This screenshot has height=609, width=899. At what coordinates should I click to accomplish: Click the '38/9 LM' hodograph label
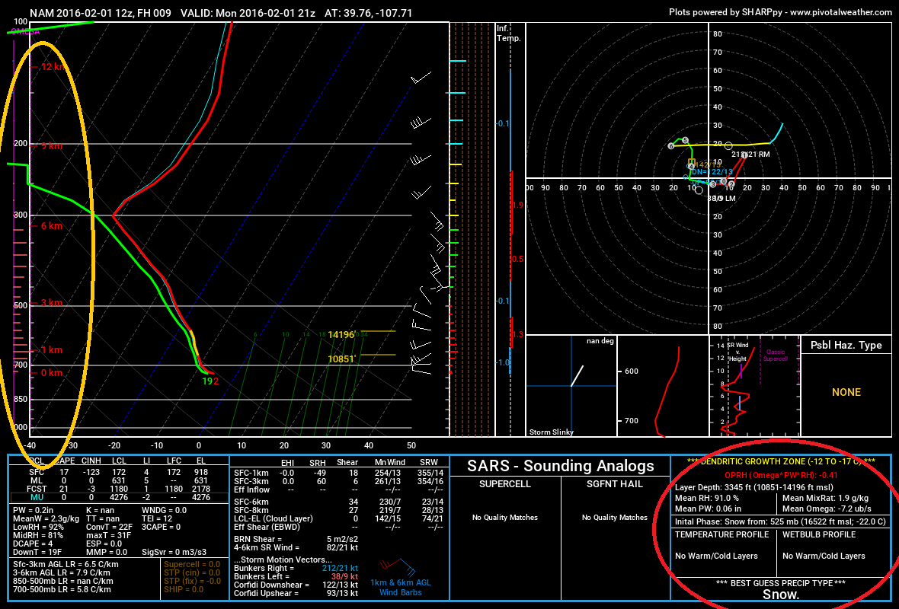[x=721, y=198]
